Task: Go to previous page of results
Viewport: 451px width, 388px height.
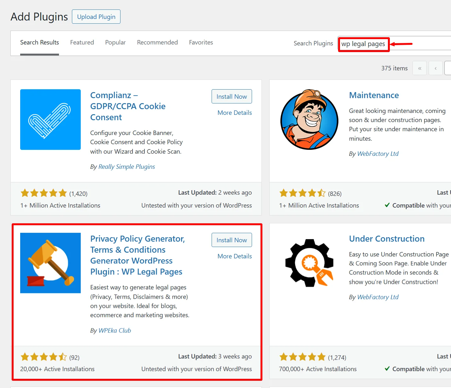Action: [x=436, y=68]
